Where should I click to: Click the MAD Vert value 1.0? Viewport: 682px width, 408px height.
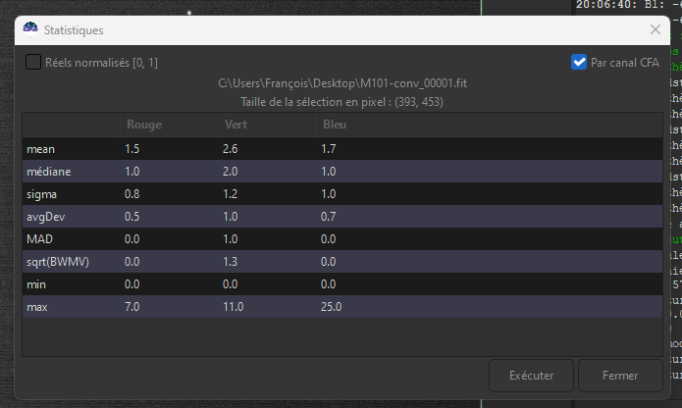click(230, 239)
